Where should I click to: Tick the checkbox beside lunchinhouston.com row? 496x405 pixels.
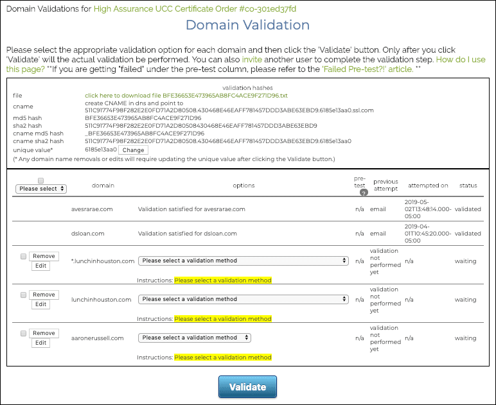(24, 295)
